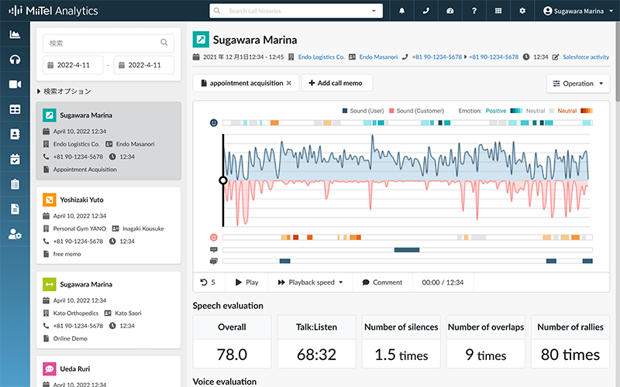The image size is (620, 387).
Task: Click the Talk:Listen 68:32 tile
Action: pyautogui.click(x=316, y=341)
